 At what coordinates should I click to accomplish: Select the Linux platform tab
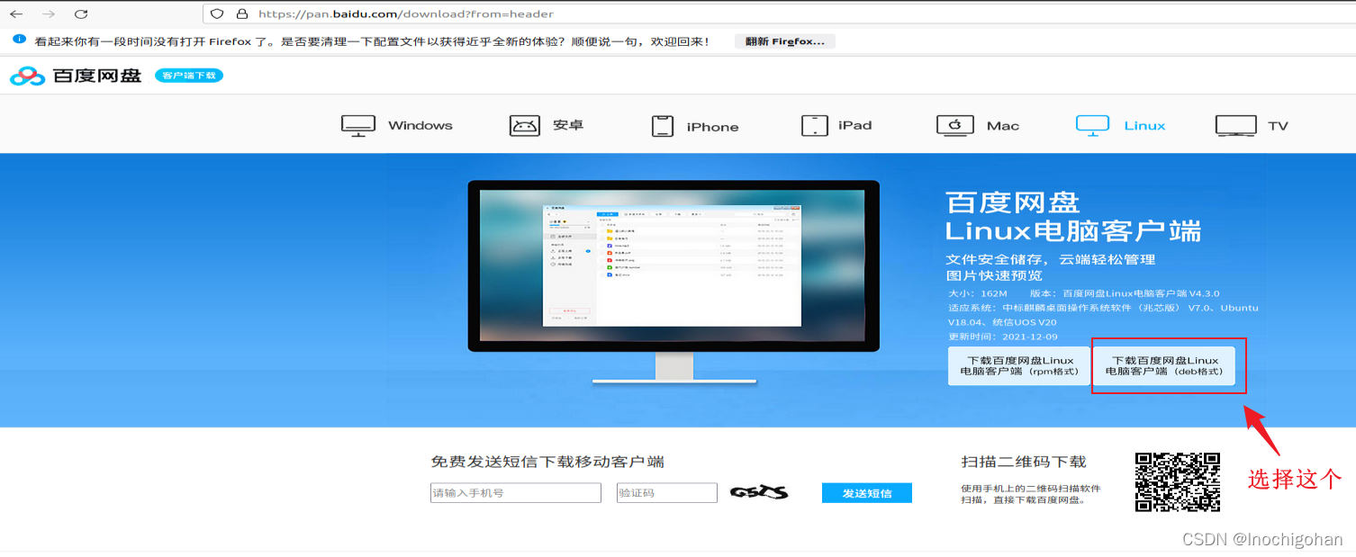click(1121, 126)
